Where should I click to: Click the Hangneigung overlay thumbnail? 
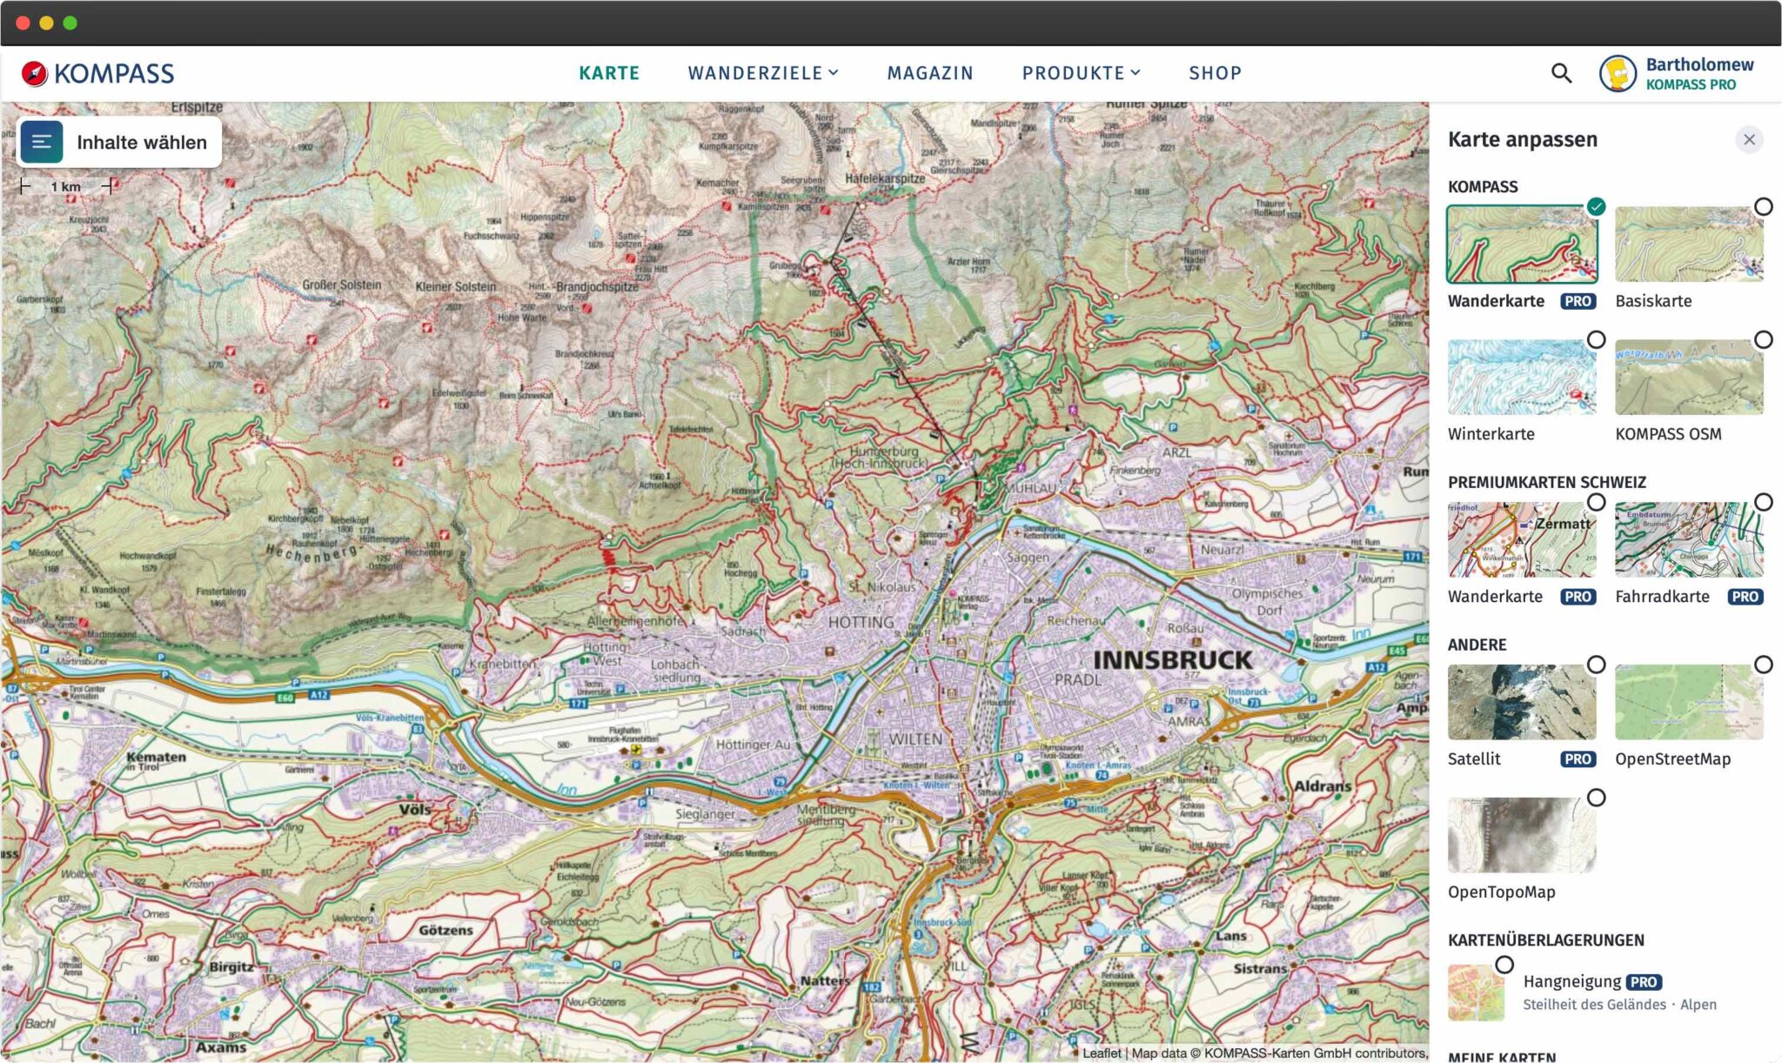[x=1476, y=993]
